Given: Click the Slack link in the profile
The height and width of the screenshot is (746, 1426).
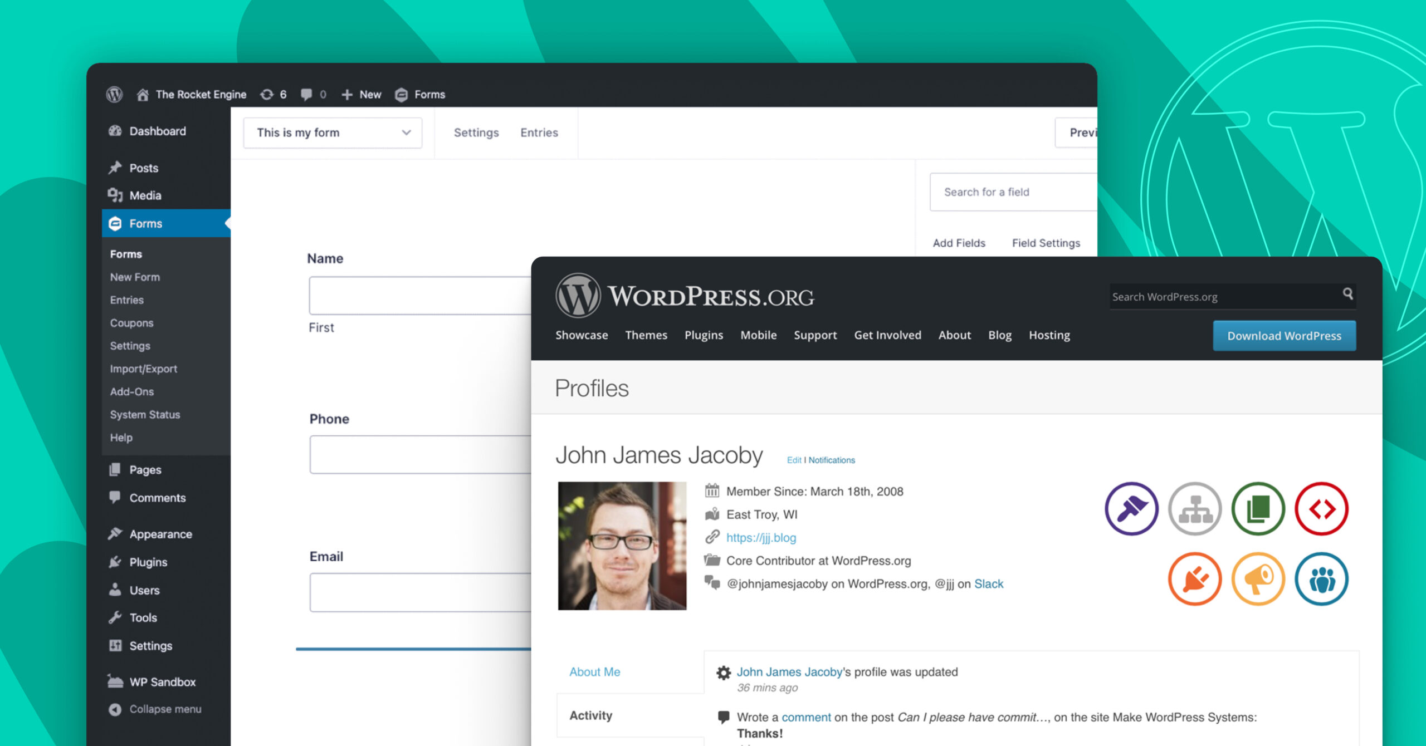Looking at the screenshot, I should (x=989, y=583).
